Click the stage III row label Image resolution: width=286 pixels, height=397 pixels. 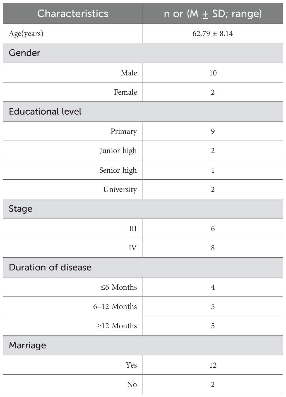[x=133, y=229]
